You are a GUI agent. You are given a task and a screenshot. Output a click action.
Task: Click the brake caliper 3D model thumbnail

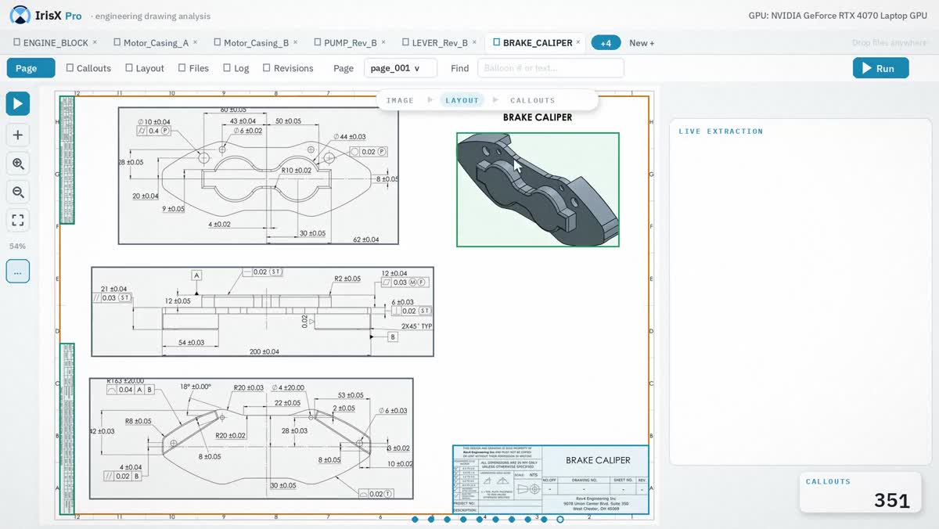coord(538,189)
